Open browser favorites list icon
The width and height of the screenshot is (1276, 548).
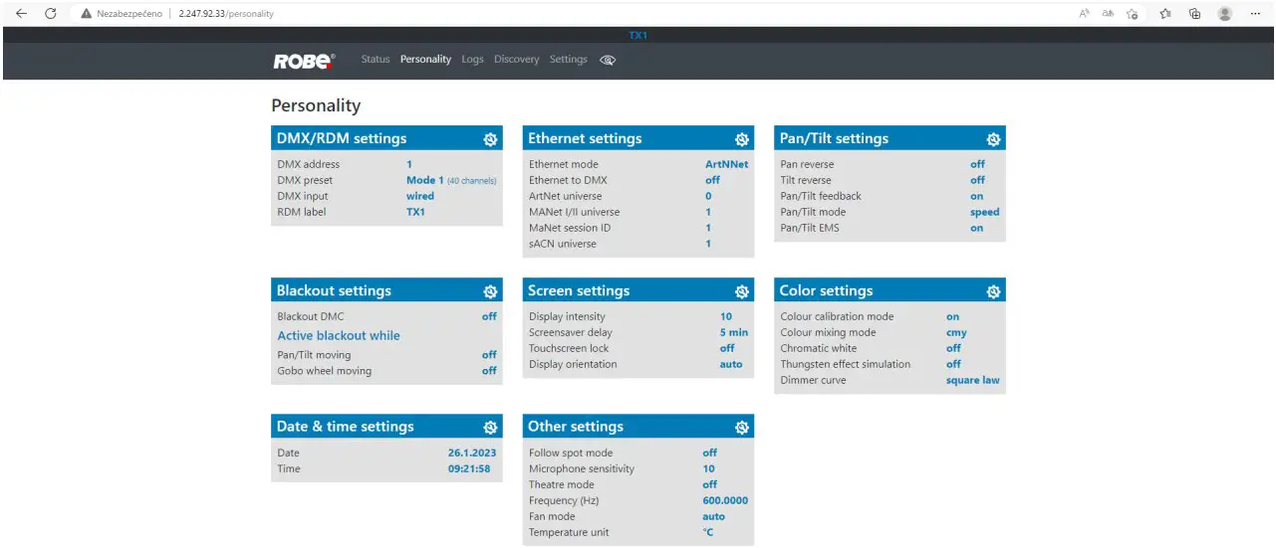[1165, 14]
